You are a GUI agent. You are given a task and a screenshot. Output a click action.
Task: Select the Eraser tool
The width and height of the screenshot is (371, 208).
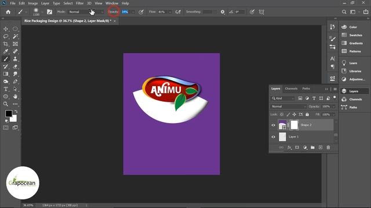click(15, 66)
